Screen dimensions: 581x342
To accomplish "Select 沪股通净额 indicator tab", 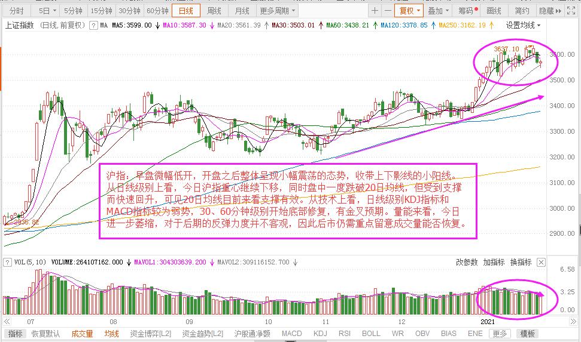I will tap(252, 334).
